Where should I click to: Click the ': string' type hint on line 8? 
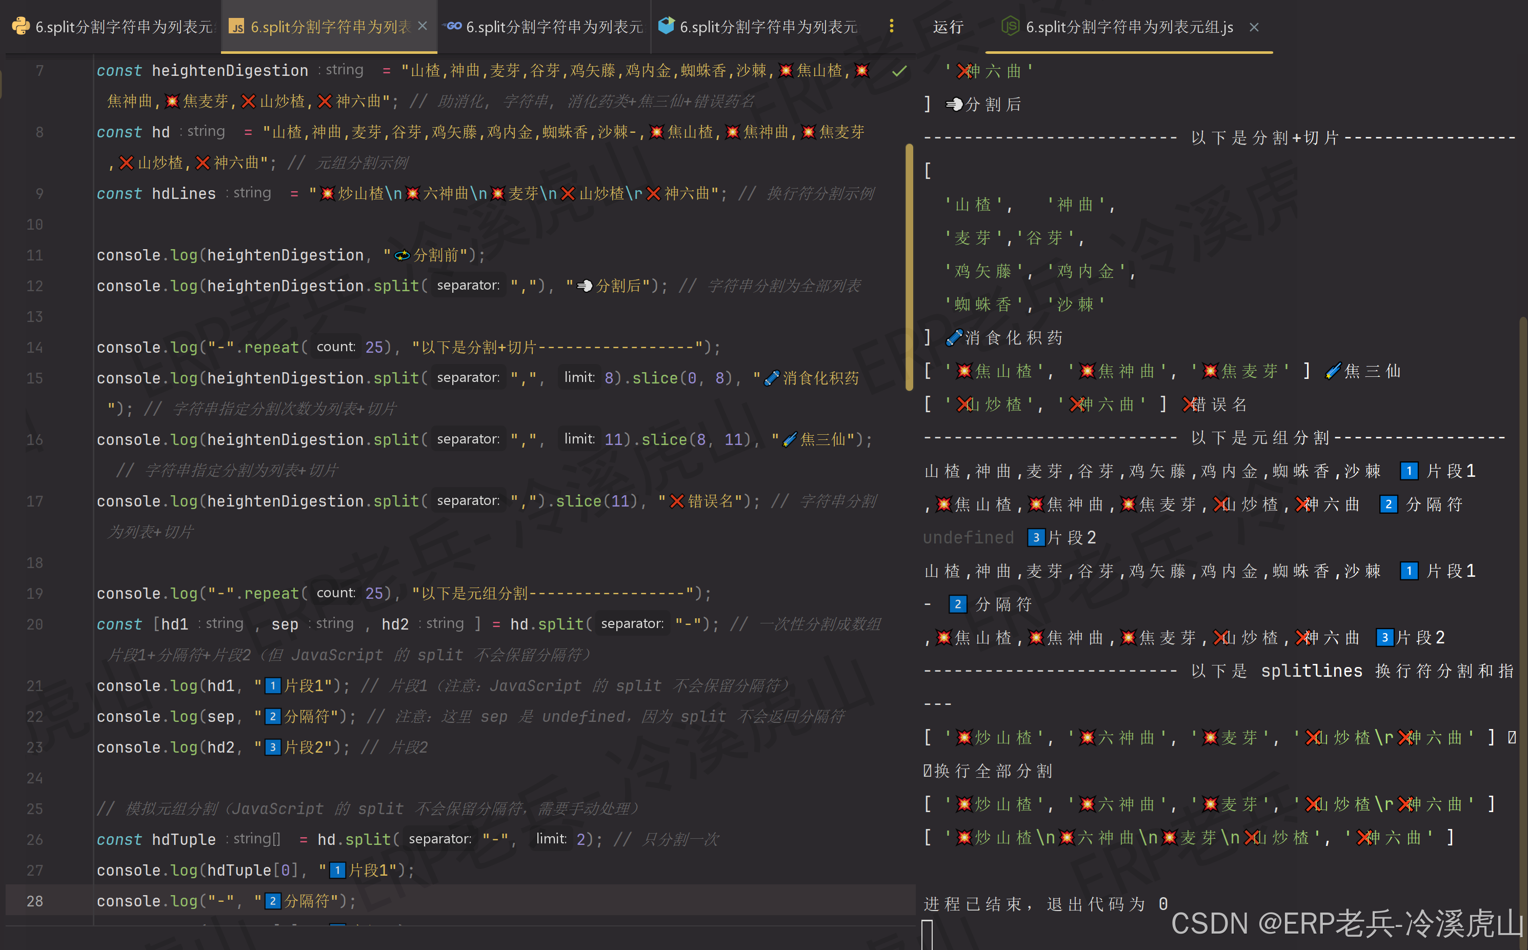(x=202, y=131)
